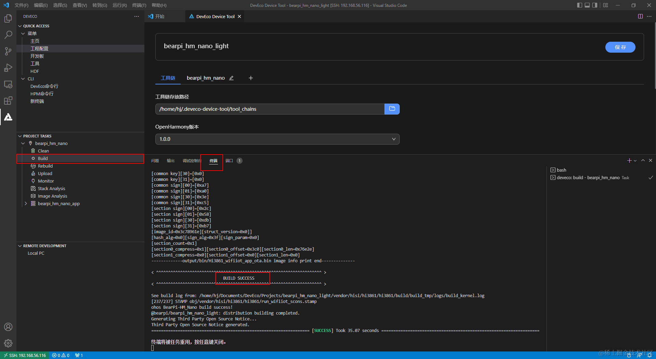The width and height of the screenshot is (656, 359).
Task: Run the Build project task
Action: pos(80,159)
